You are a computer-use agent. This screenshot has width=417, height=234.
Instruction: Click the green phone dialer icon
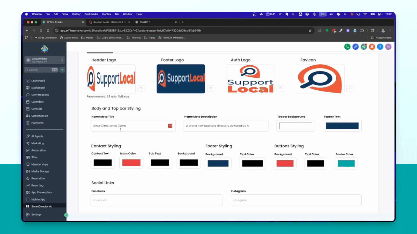pos(347,47)
